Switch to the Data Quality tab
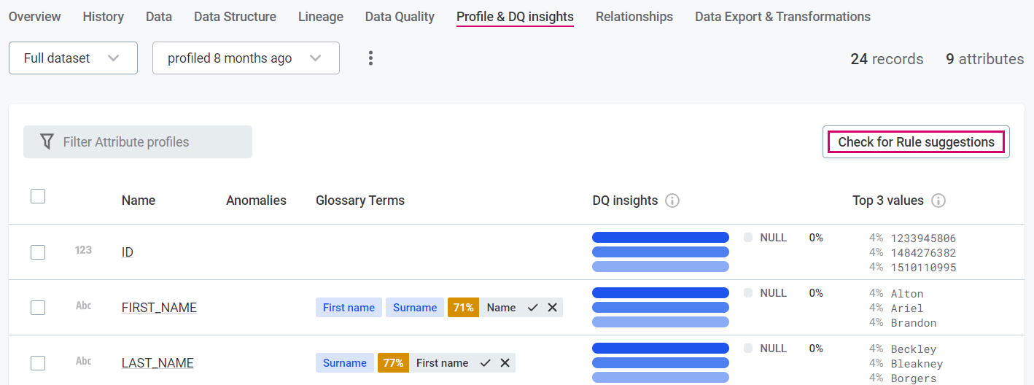Image resolution: width=1034 pixels, height=385 pixels. (400, 16)
